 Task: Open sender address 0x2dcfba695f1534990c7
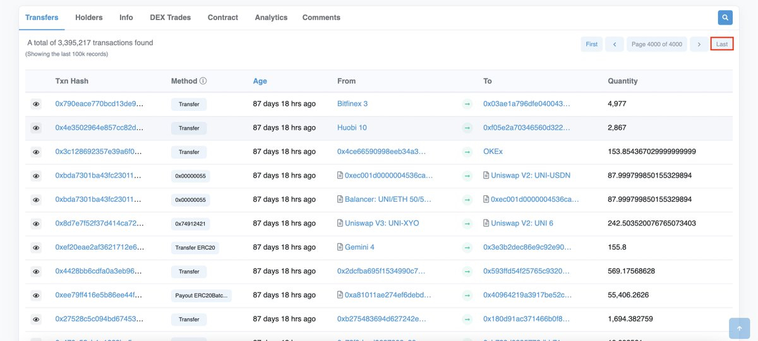(x=382, y=272)
